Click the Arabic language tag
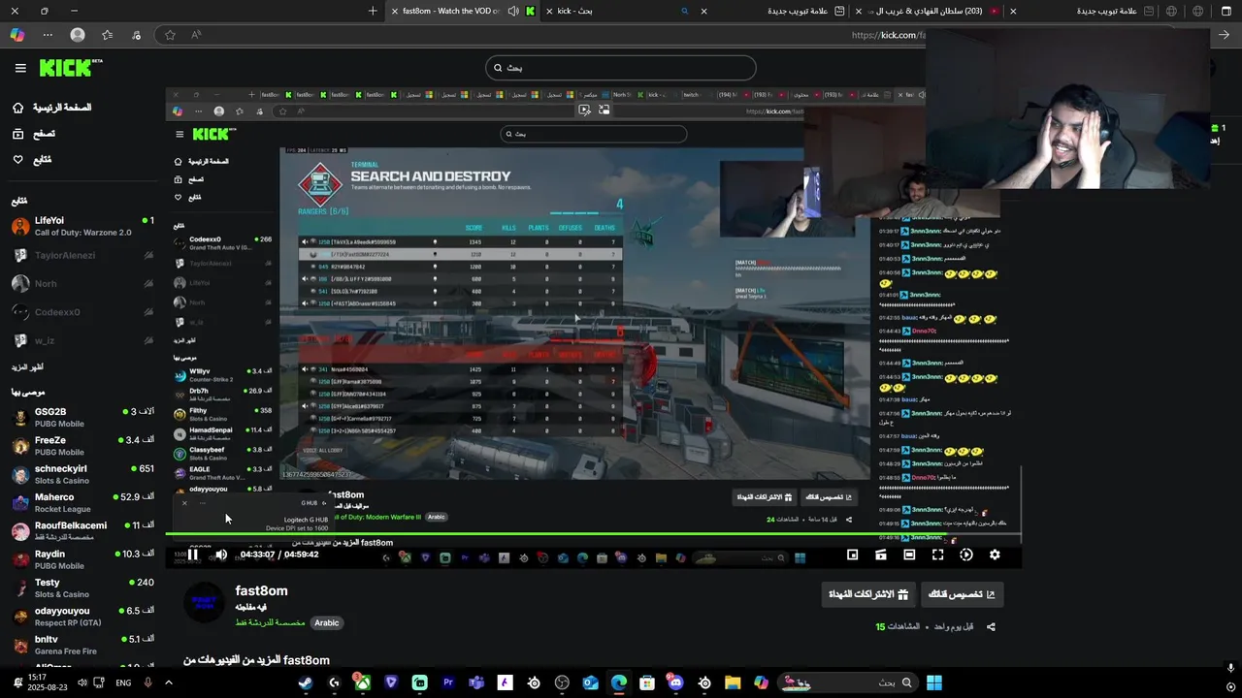This screenshot has width=1242, height=698. (x=327, y=623)
